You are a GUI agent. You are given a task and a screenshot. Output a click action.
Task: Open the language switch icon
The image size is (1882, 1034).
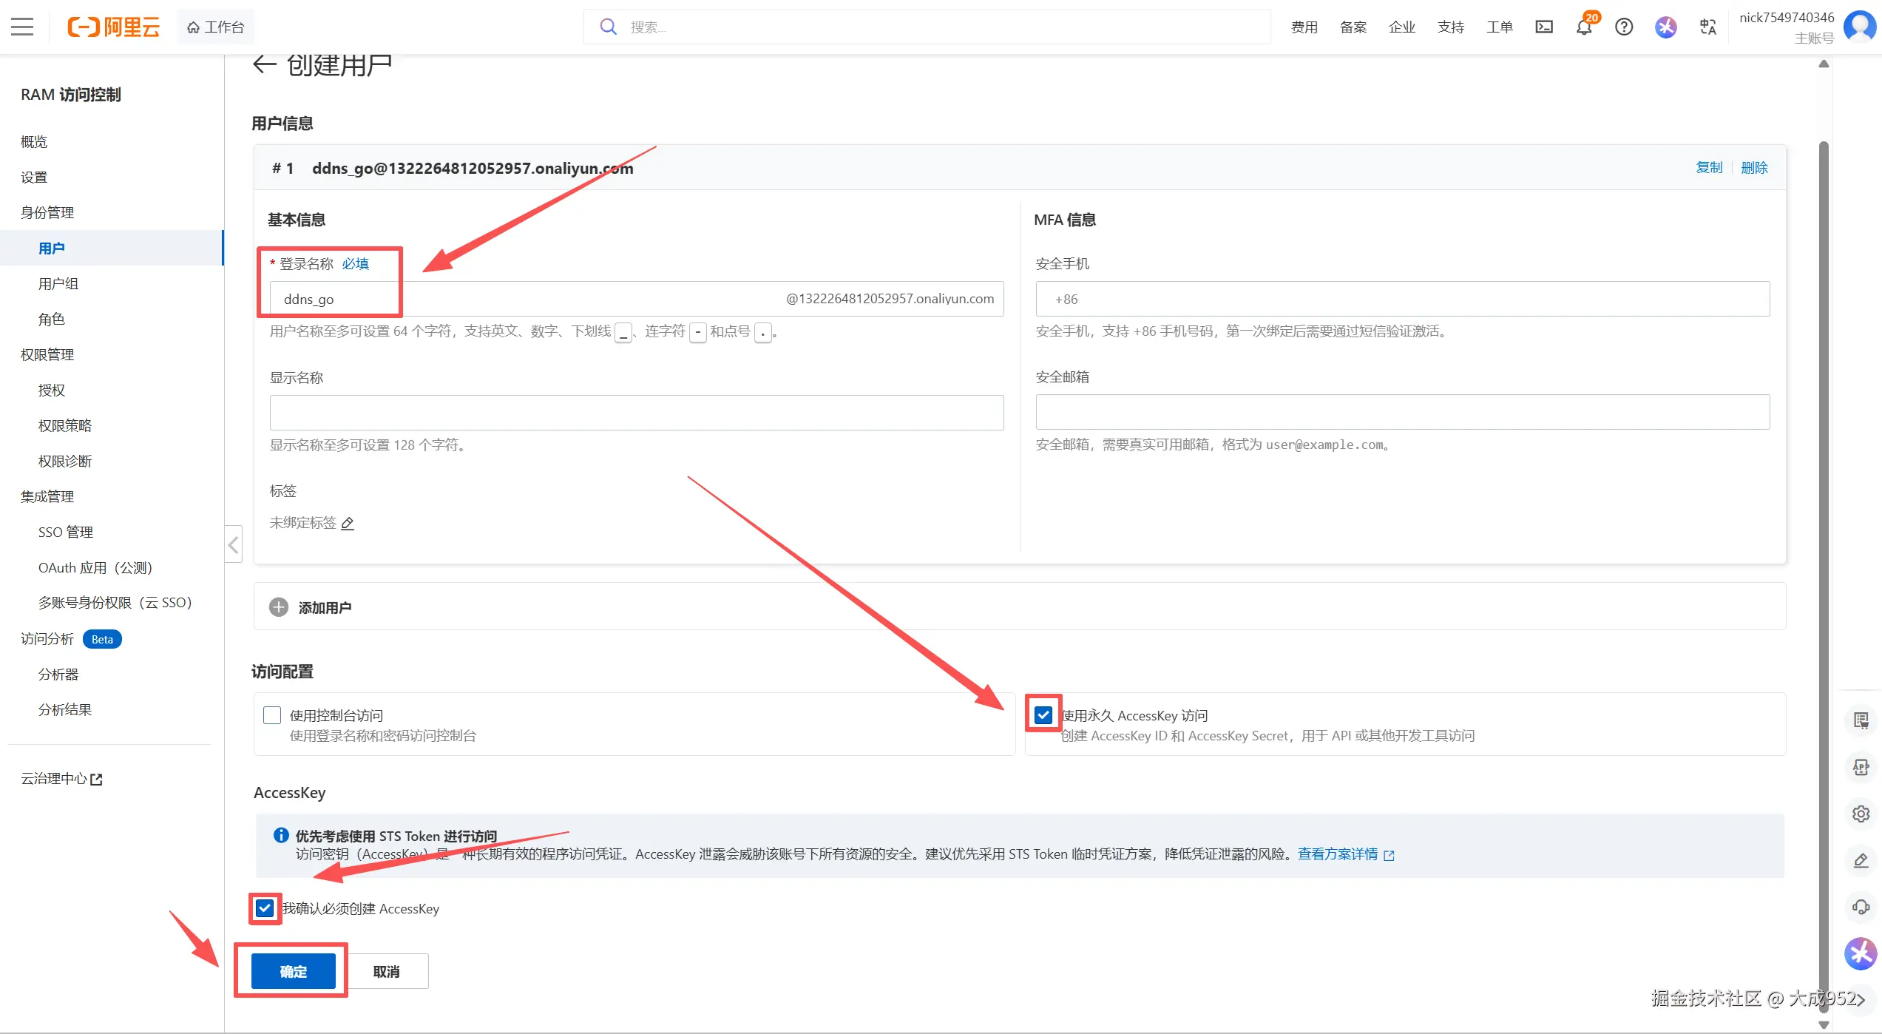coord(1707,27)
